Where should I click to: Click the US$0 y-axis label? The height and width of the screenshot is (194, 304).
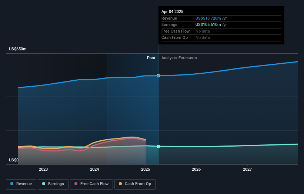[x=14, y=160]
